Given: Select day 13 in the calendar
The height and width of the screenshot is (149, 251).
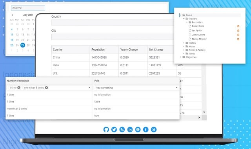Looking at the screenshot, I should click(x=23, y=35).
